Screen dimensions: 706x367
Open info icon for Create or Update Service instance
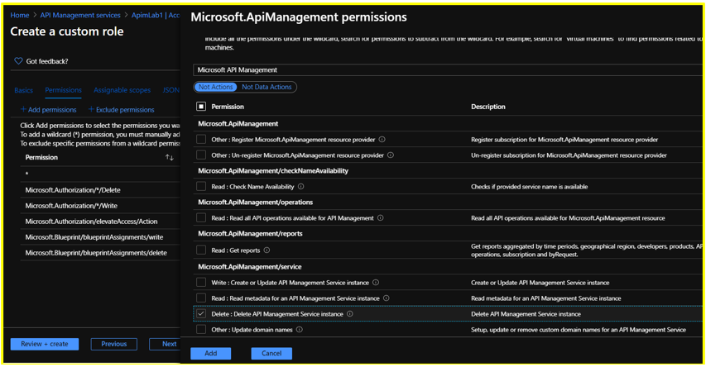tap(376, 283)
